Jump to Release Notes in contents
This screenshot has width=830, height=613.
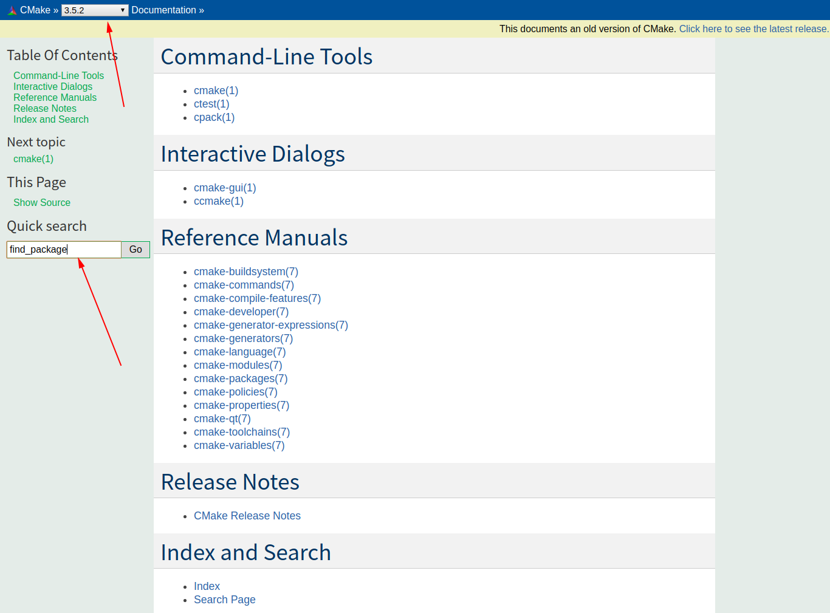click(x=45, y=108)
